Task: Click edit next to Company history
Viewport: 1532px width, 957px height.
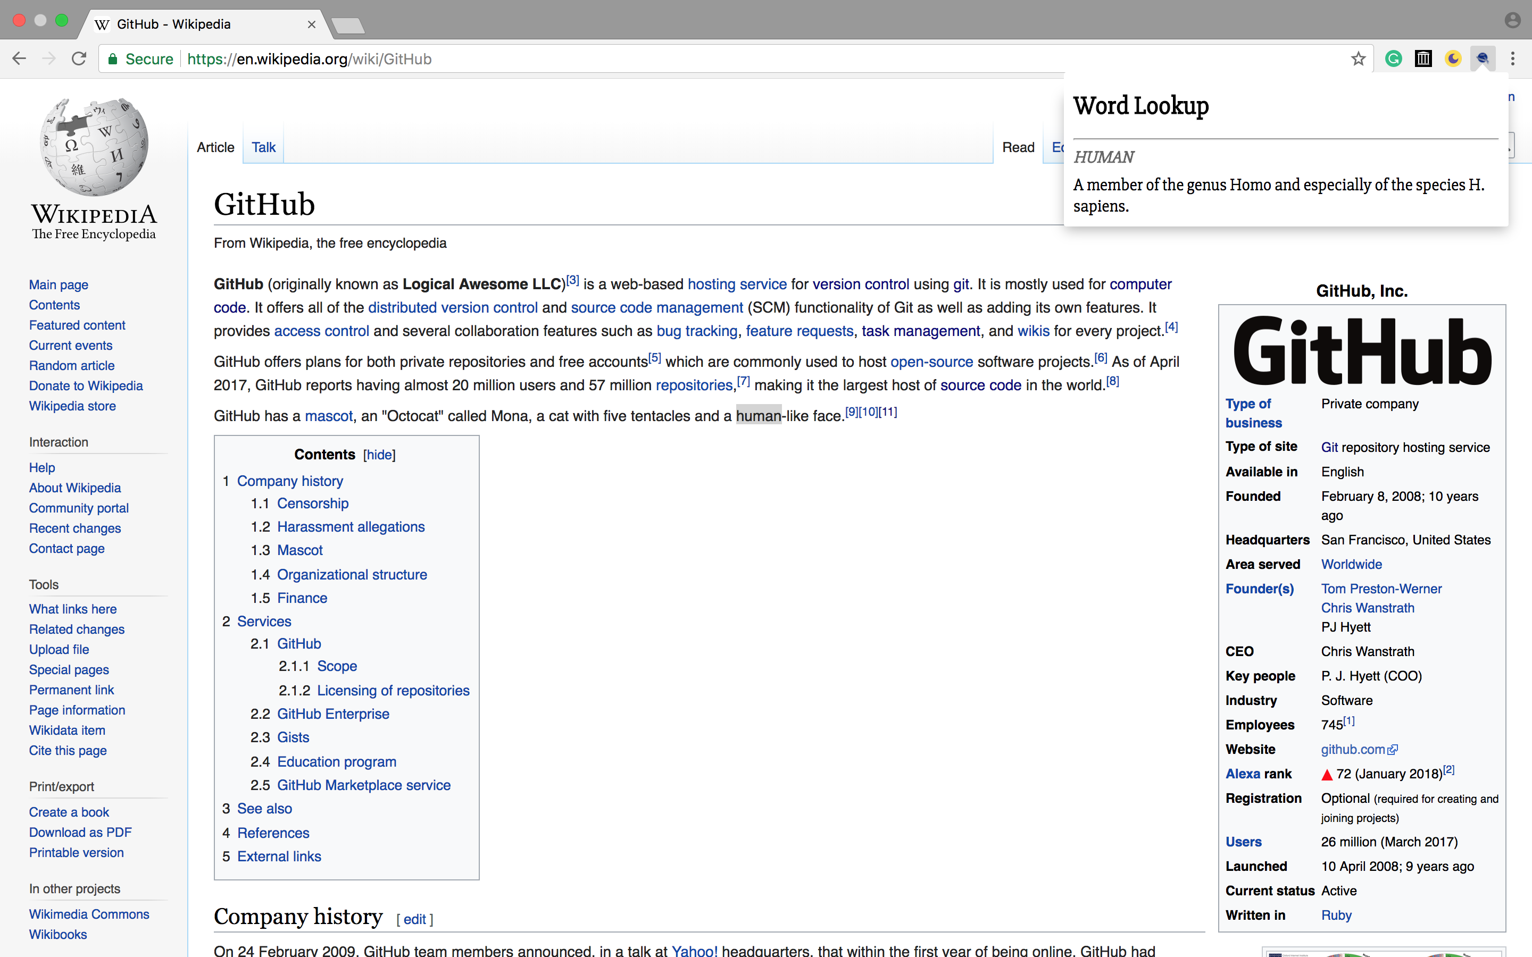Action: pos(415,919)
